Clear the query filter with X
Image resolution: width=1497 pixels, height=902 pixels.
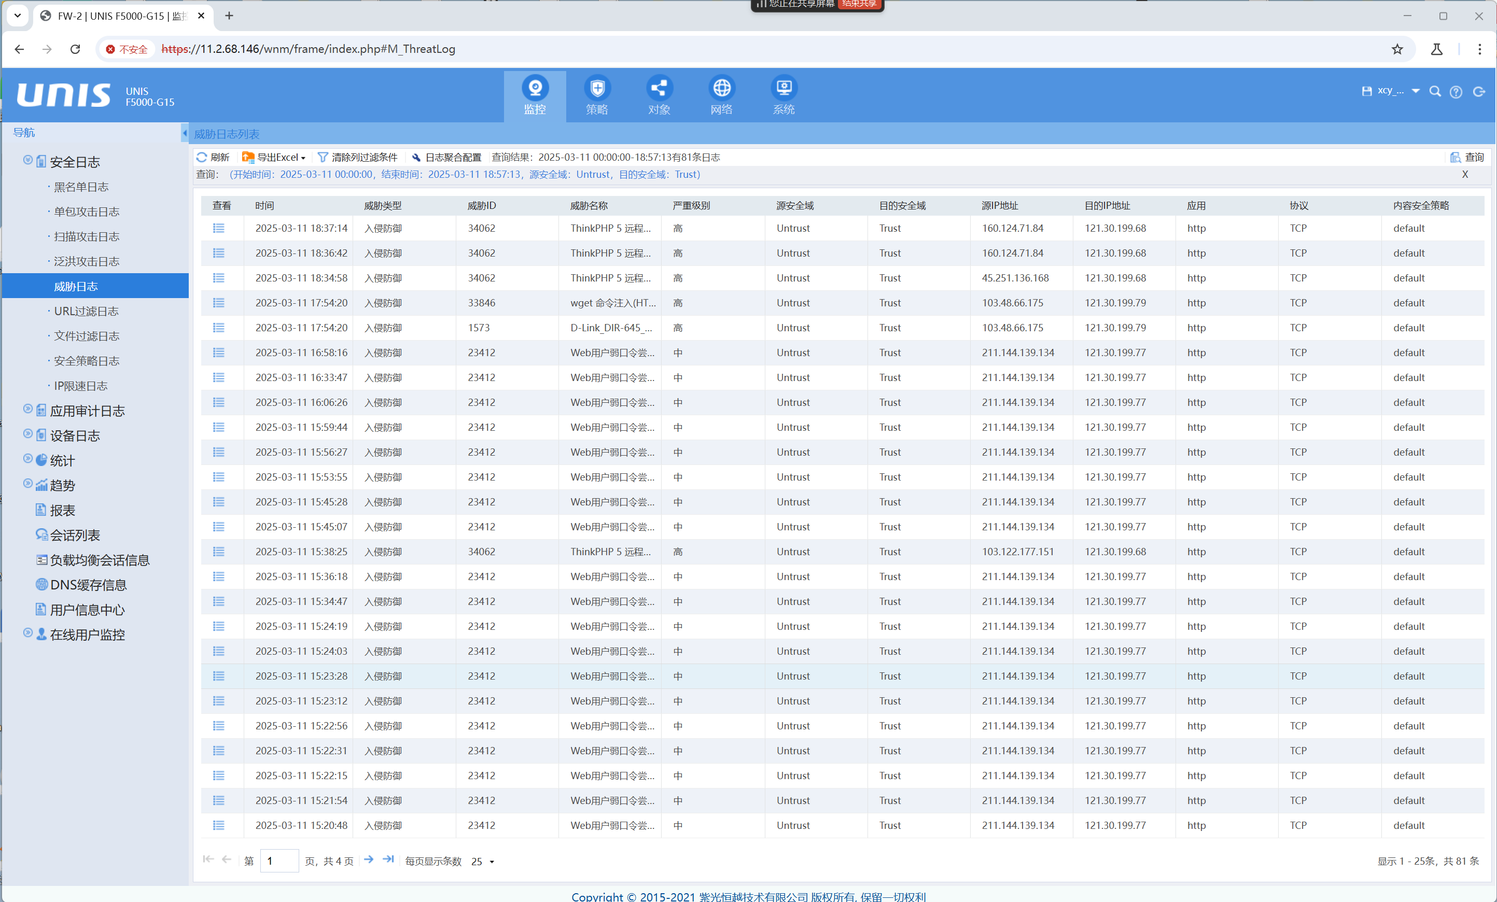pyautogui.click(x=1465, y=174)
